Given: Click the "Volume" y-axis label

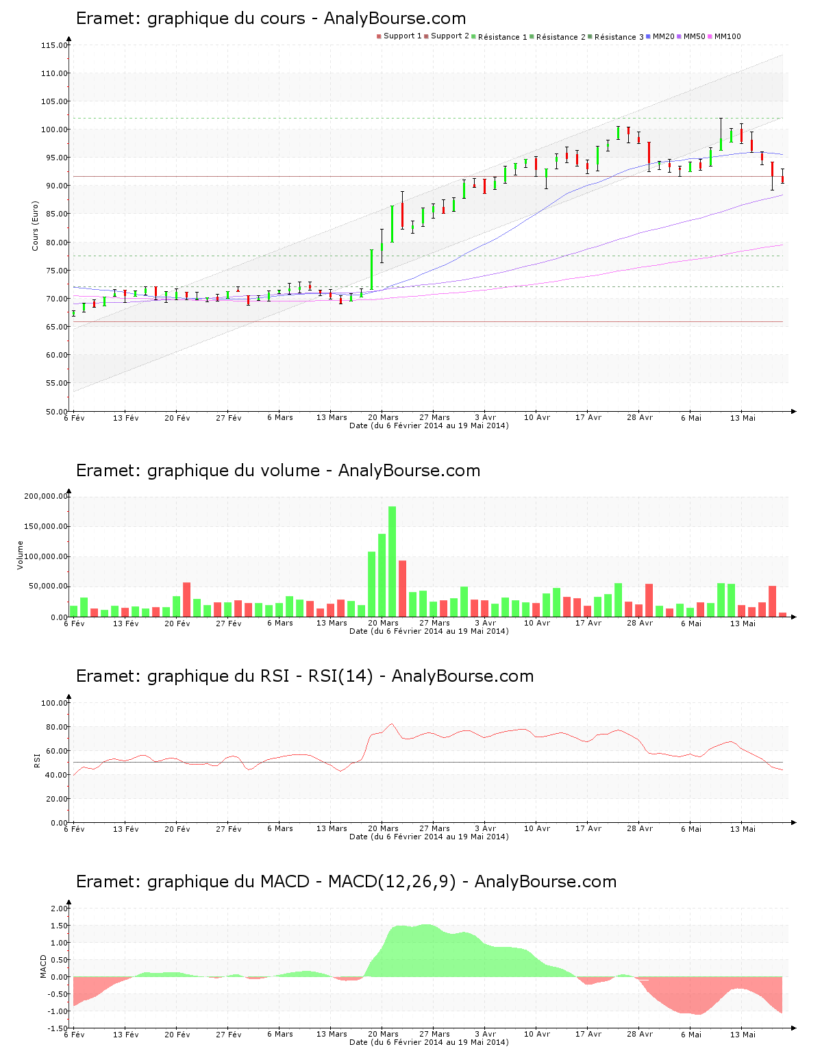Looking at the screenshot, I should [20, 555].
